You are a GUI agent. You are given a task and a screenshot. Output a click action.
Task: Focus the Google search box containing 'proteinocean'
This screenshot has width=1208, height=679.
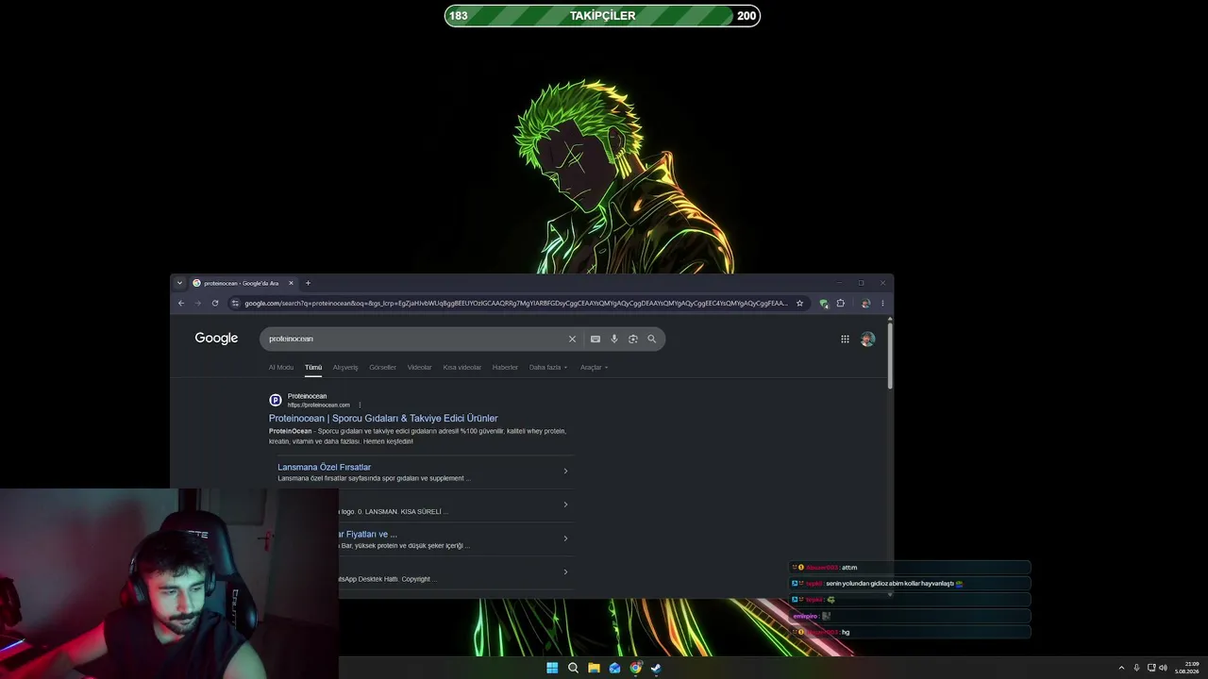coord(415,339)
